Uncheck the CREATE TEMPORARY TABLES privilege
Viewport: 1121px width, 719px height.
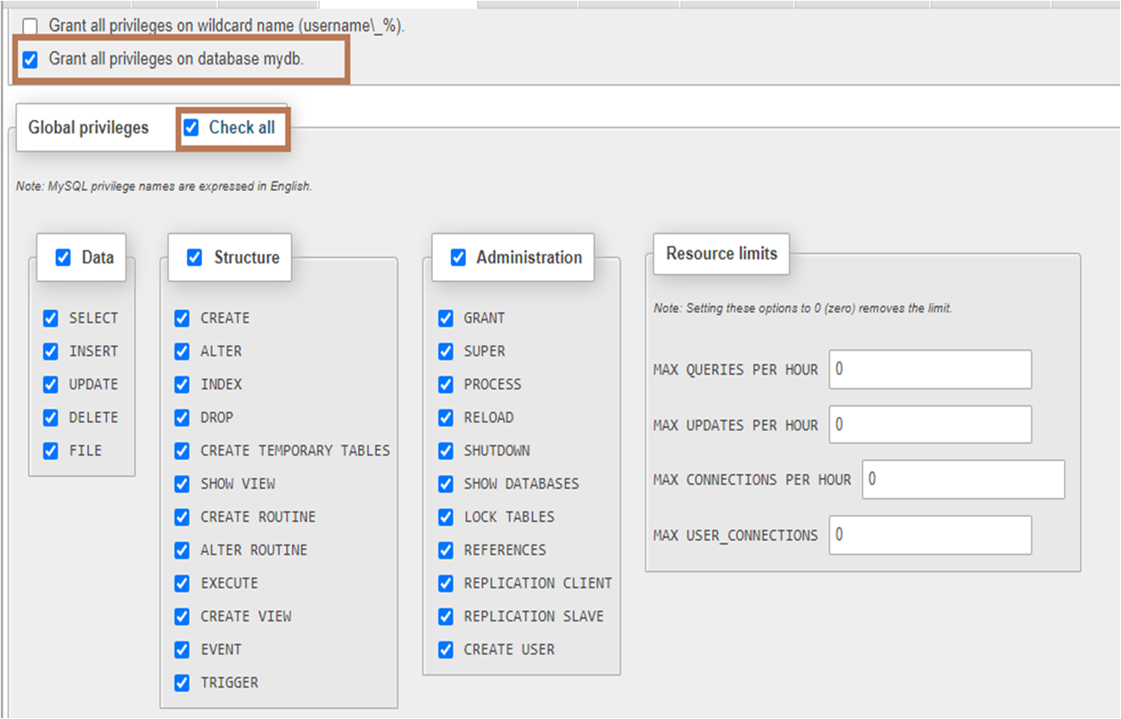point(182,450)
